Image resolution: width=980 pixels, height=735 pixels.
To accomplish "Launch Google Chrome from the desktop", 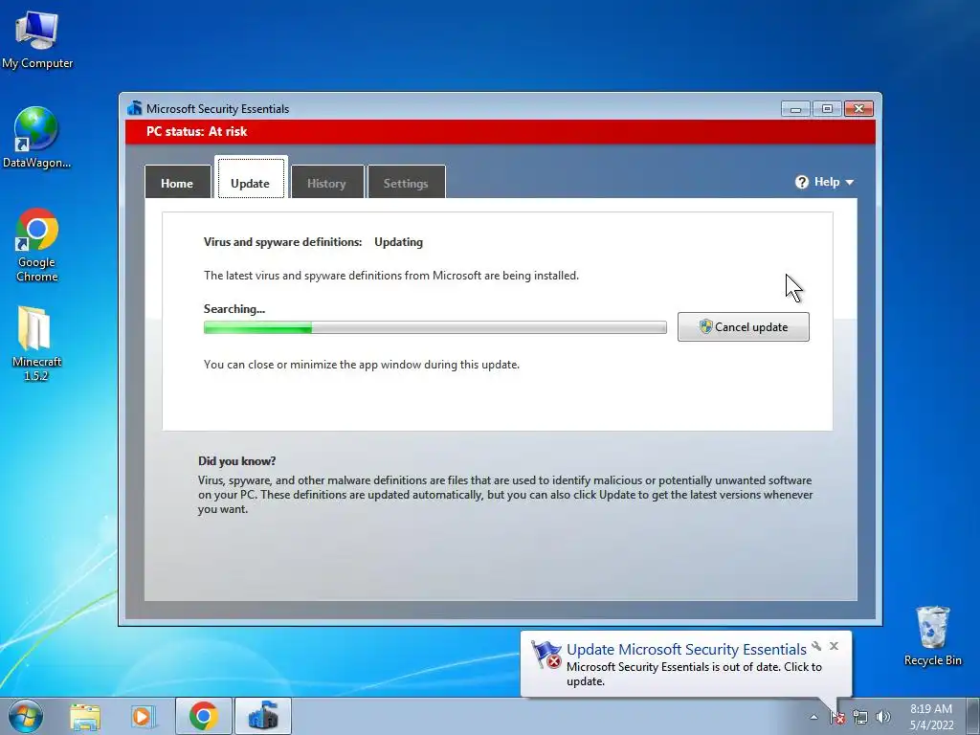I will tap(37, 245).
